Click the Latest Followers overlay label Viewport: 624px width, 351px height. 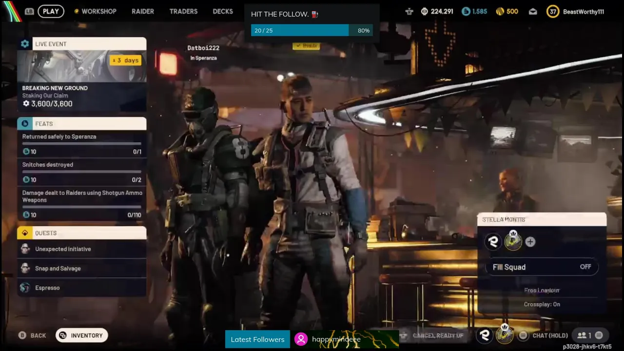[257, 339]
